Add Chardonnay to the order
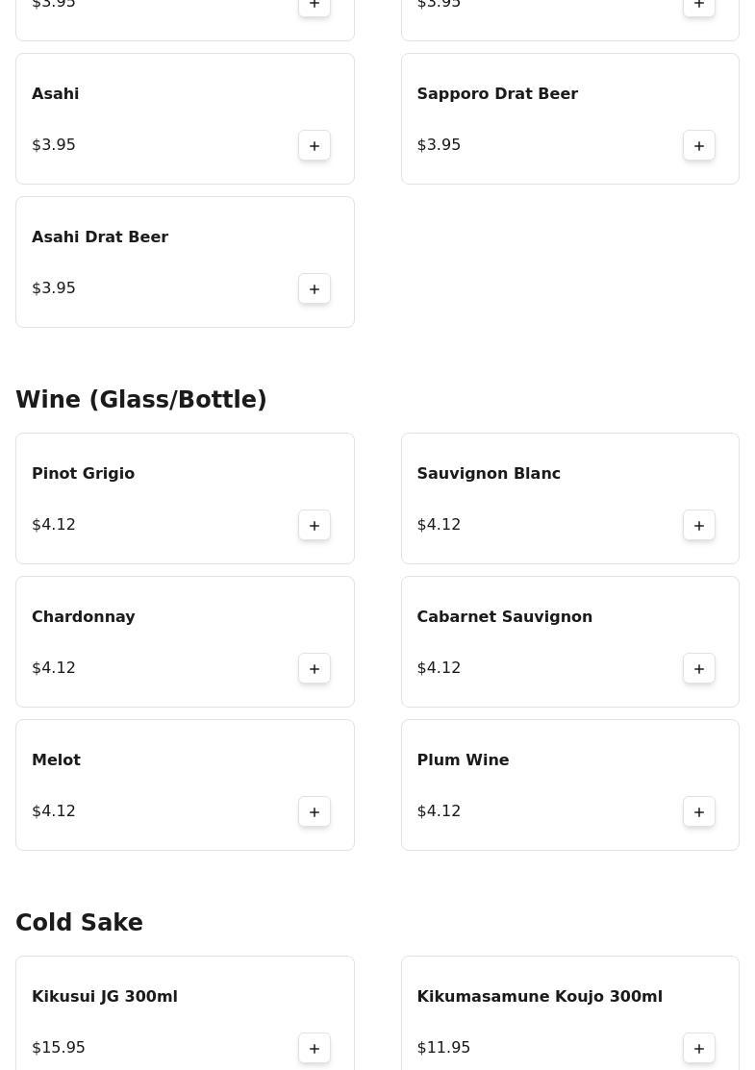 pos(315,668)
